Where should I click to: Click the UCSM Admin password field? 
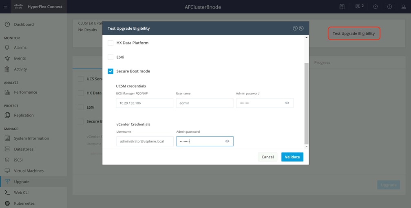click(x=265, y=103)
